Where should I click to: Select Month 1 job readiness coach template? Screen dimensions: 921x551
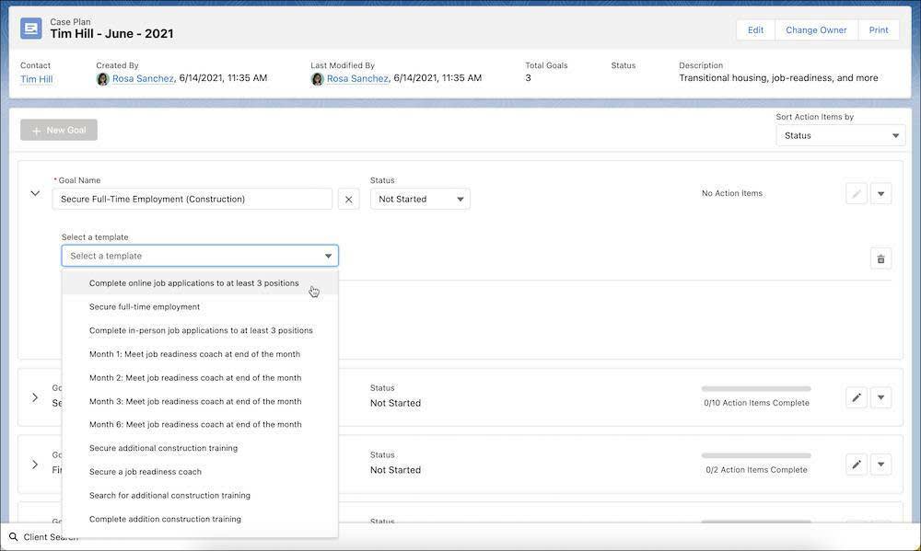point(200,354)
